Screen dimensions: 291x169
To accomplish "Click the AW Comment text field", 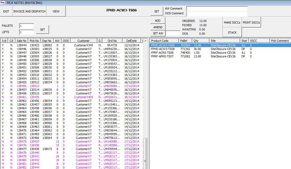I will click(217, 9).
